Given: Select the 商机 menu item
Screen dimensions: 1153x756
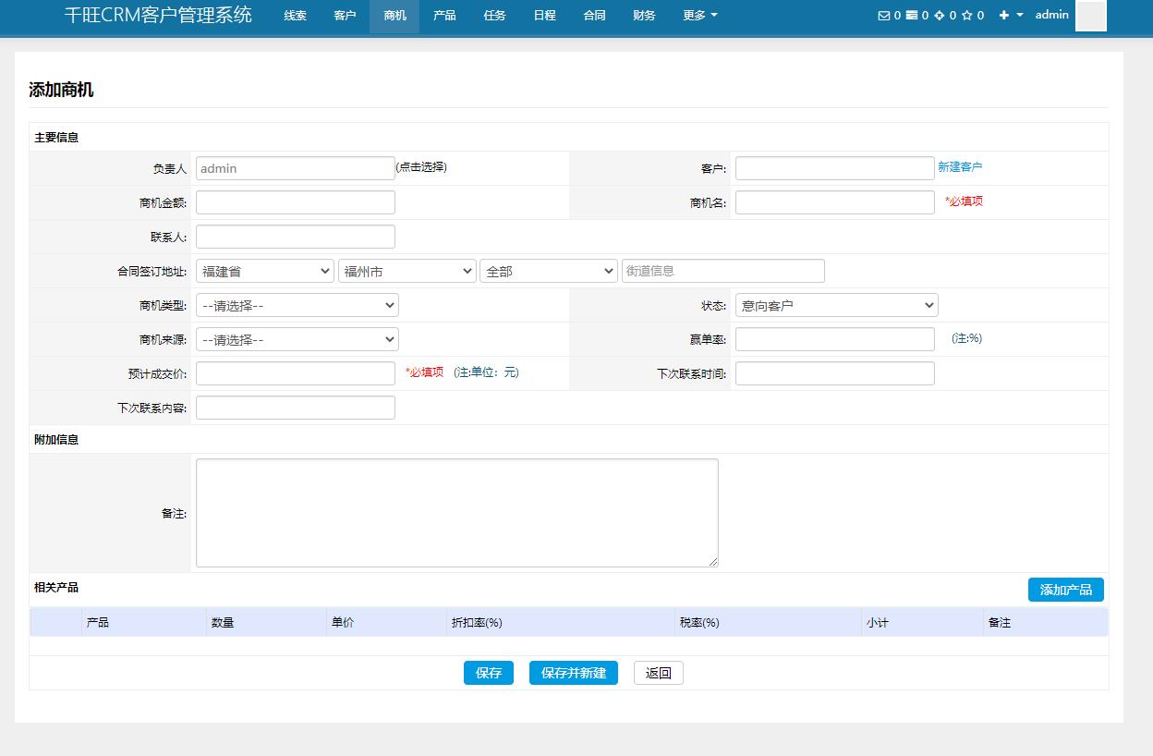Looking at the screenshot, I should click(x=394, y=16).
